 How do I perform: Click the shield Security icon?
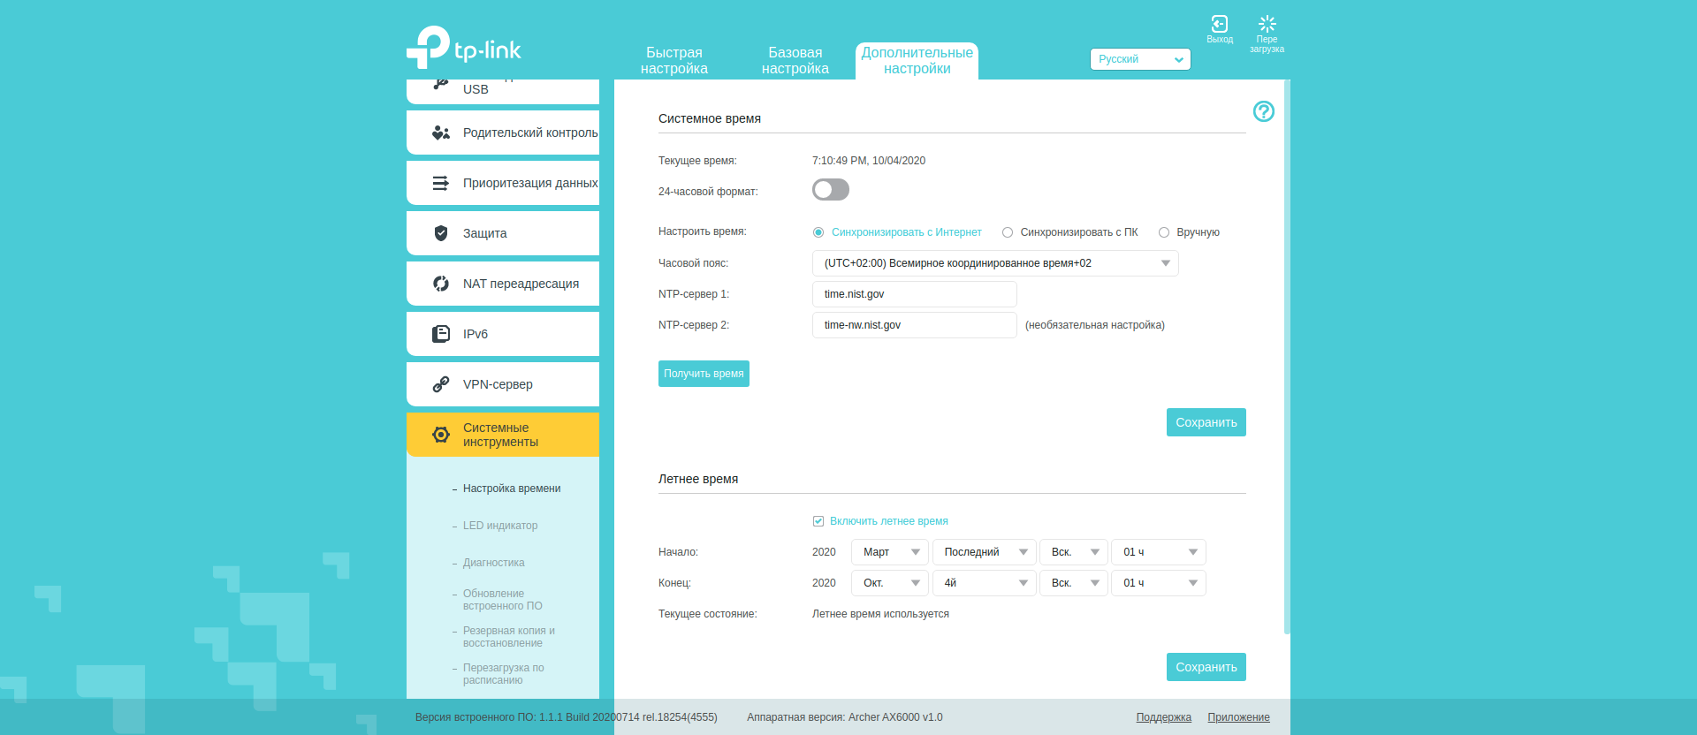click(x=441, y=233)
